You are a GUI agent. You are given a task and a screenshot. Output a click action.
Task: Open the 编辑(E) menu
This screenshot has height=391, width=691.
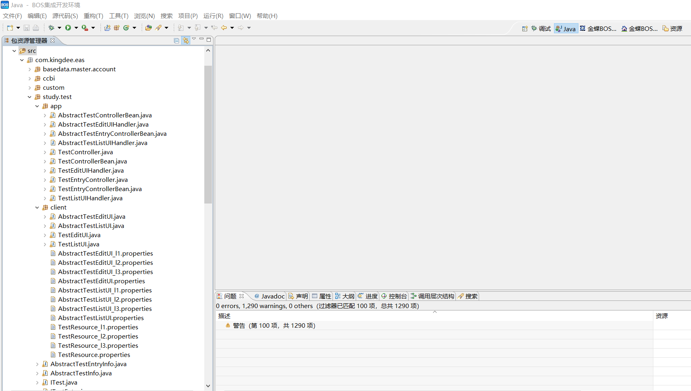37,16
